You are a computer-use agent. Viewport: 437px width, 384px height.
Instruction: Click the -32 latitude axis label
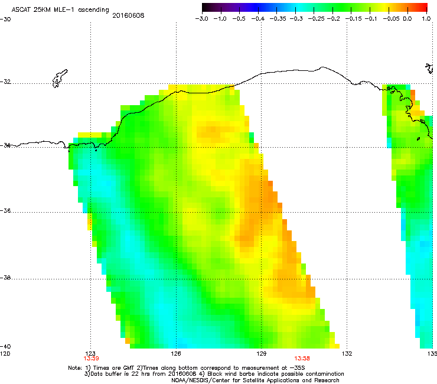click(5, 82)
